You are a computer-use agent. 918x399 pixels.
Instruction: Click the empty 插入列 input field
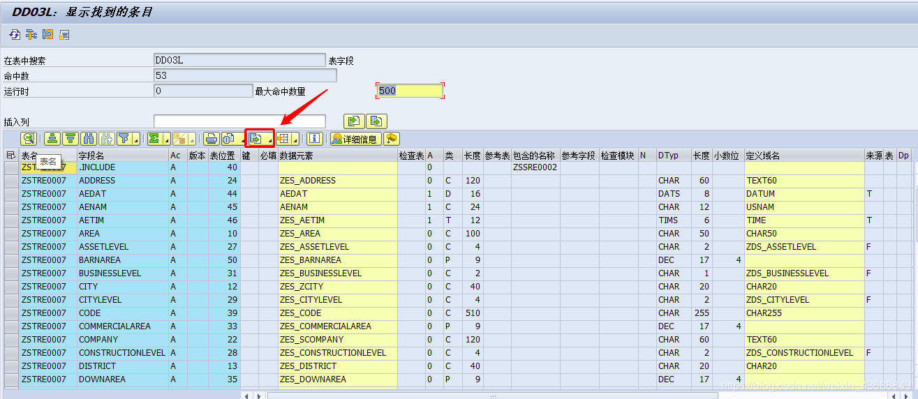point(239,121)
